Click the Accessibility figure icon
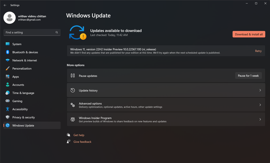Screen dimensions: 270x163 [x=8, y=109]
